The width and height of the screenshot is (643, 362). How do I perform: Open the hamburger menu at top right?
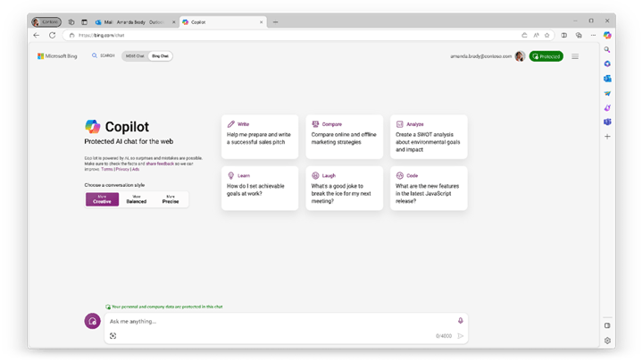tap(575, 56)
